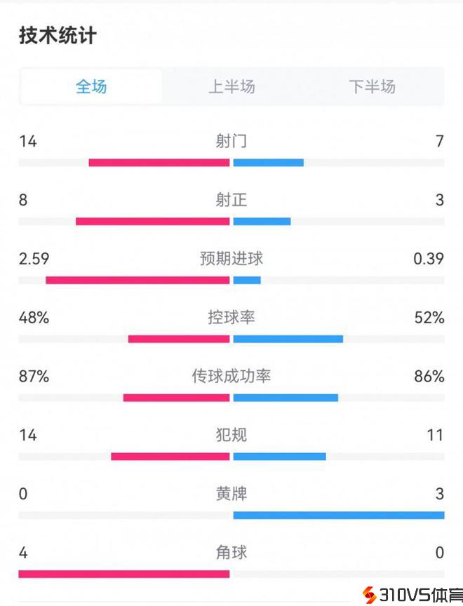
Task: Select the 角球 stat label
Action: point(231,553)
